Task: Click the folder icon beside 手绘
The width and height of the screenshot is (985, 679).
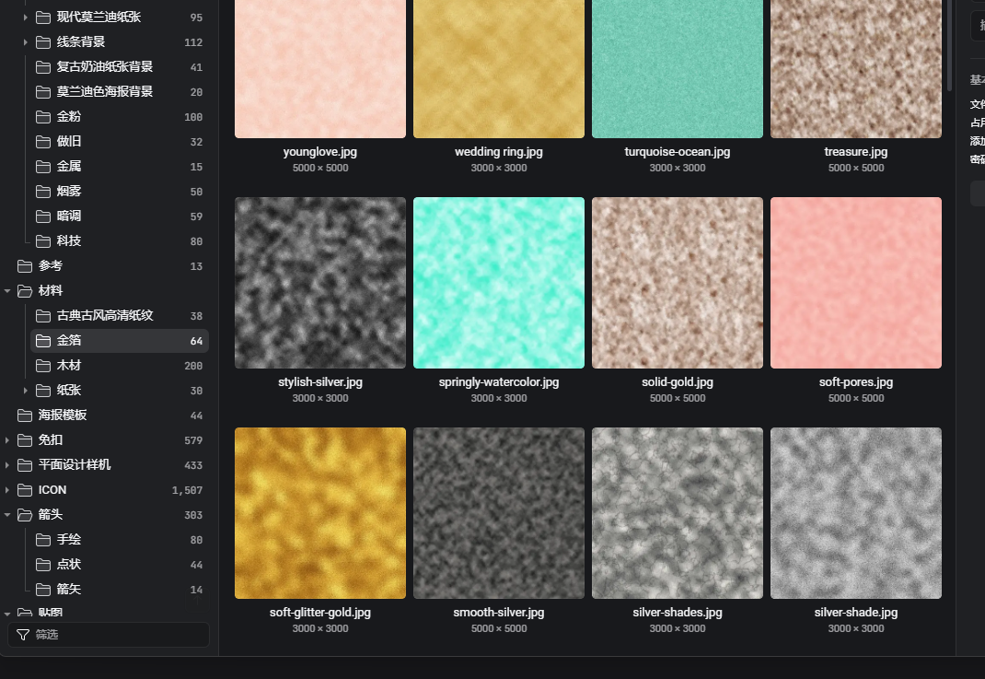Action: click(x=43, y=540)
